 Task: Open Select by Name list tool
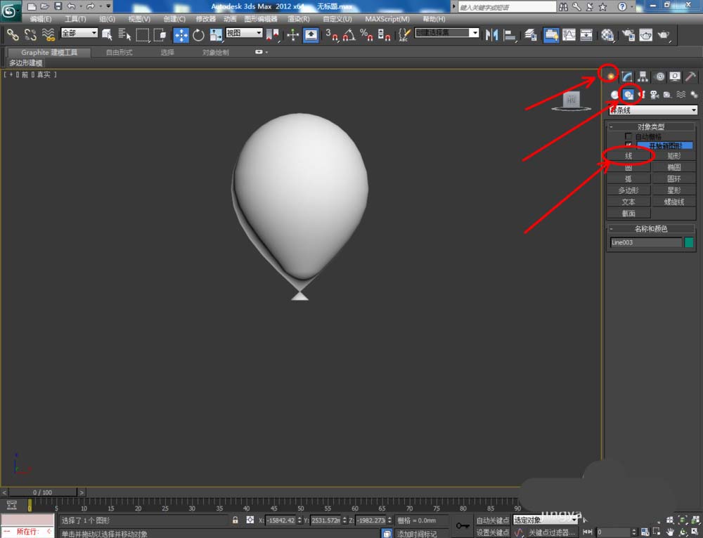[x=124, y=34]
